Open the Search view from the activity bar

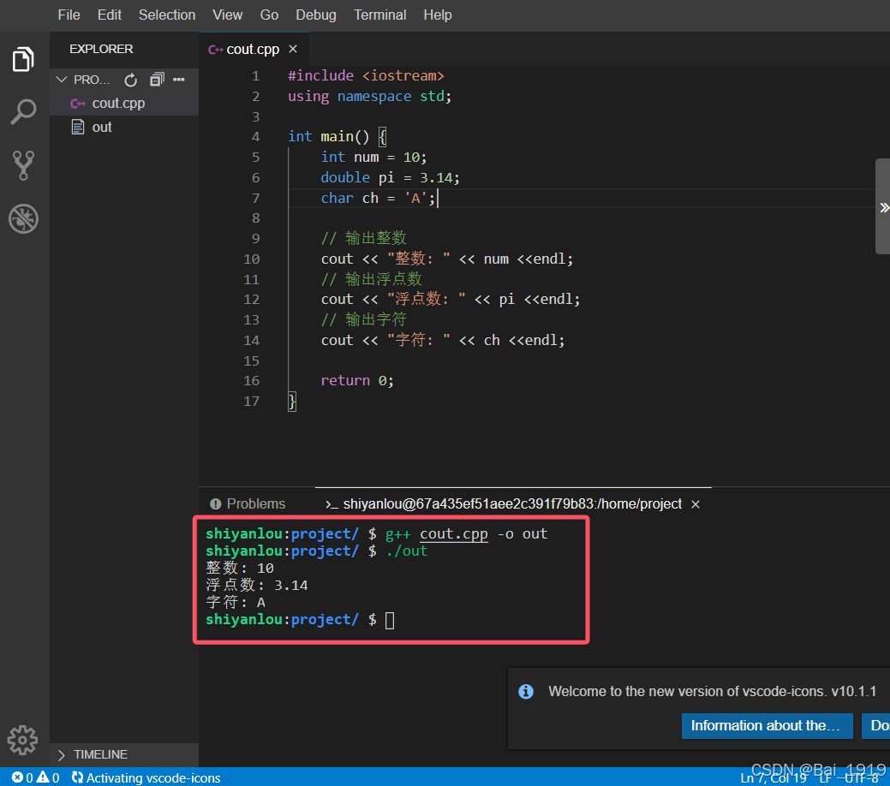[22, 111]
